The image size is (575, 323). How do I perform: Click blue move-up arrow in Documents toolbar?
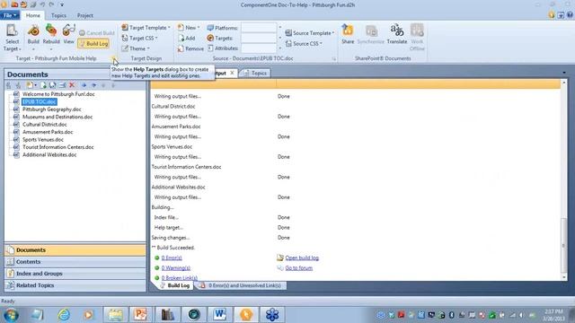coord(84,85)
